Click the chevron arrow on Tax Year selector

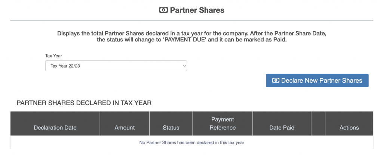[x=184, y=66]
